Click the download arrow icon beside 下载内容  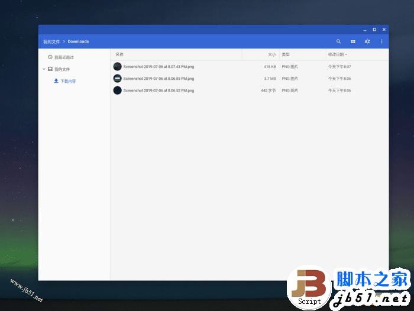[56, 81]
